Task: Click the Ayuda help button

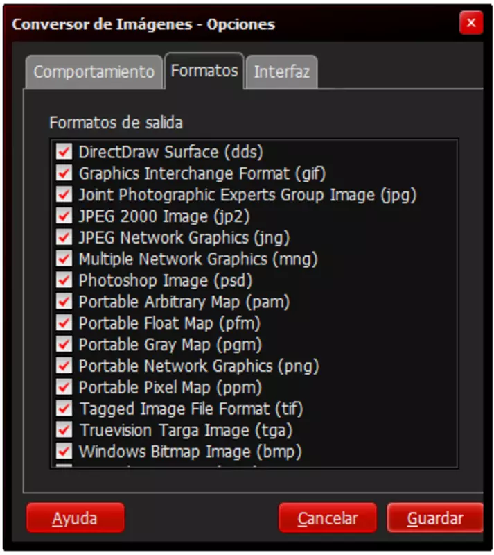Action: coord(76,518)
